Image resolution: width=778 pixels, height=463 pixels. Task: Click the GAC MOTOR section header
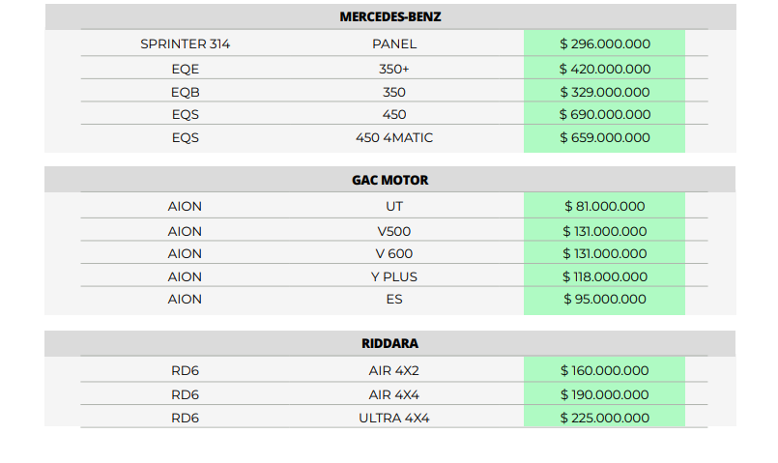click(390, 180)
